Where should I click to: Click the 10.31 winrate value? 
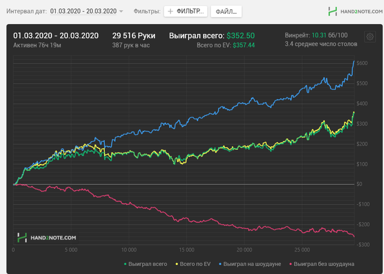coord(319,35)
